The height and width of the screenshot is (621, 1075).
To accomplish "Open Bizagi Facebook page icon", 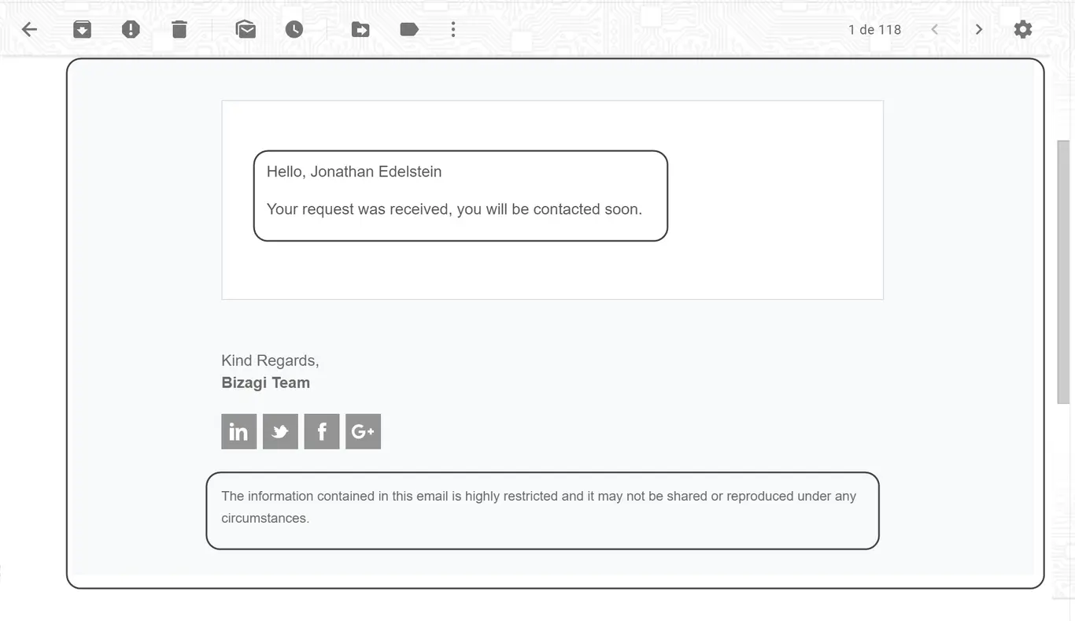I will 322,431.
